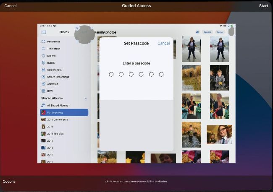The image size is (273, 192).
Task: Tap the first passcode digit circle
Action: [x=111, y=74]
